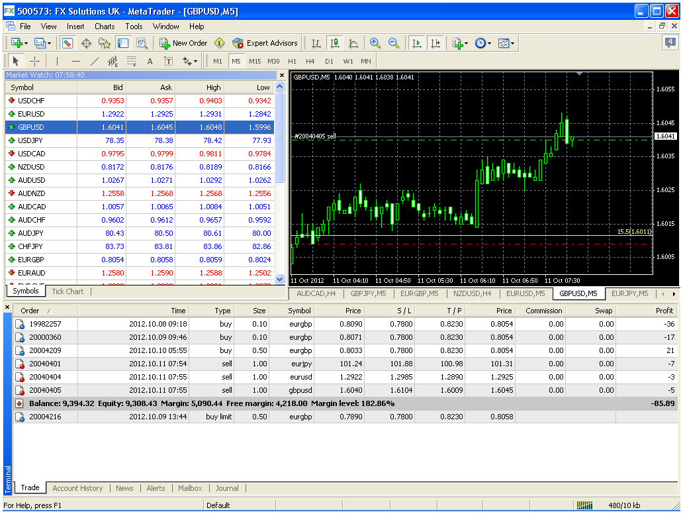This screenshot has width=683, height=514.
Task: Open the File menu
Action: click(25, 26)
